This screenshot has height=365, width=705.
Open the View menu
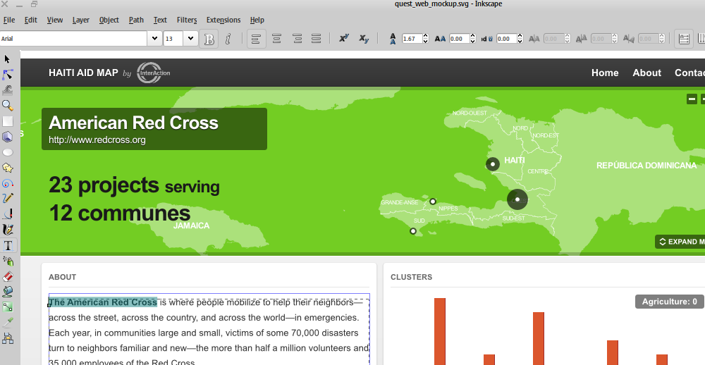tap(55, 20)
